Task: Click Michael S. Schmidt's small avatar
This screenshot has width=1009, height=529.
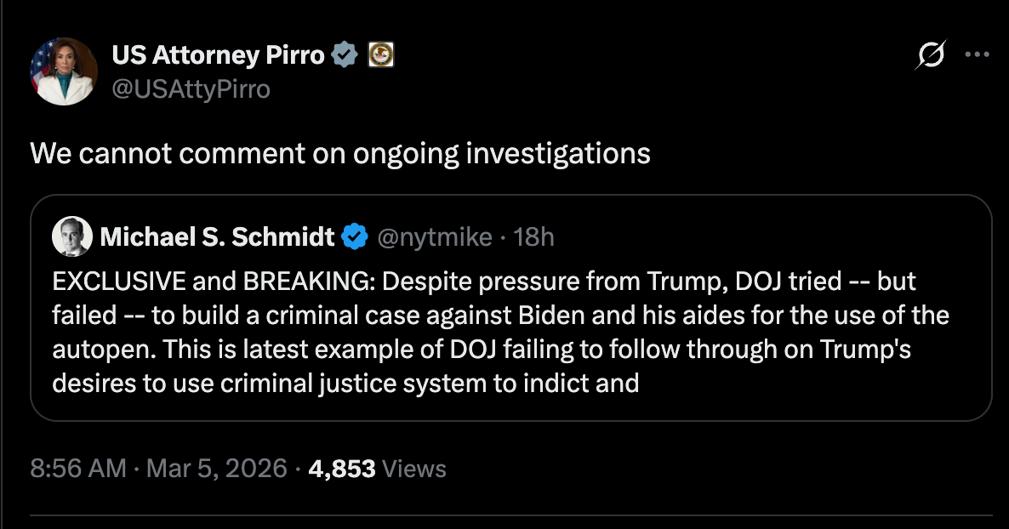Action: [x=72, y=236]
